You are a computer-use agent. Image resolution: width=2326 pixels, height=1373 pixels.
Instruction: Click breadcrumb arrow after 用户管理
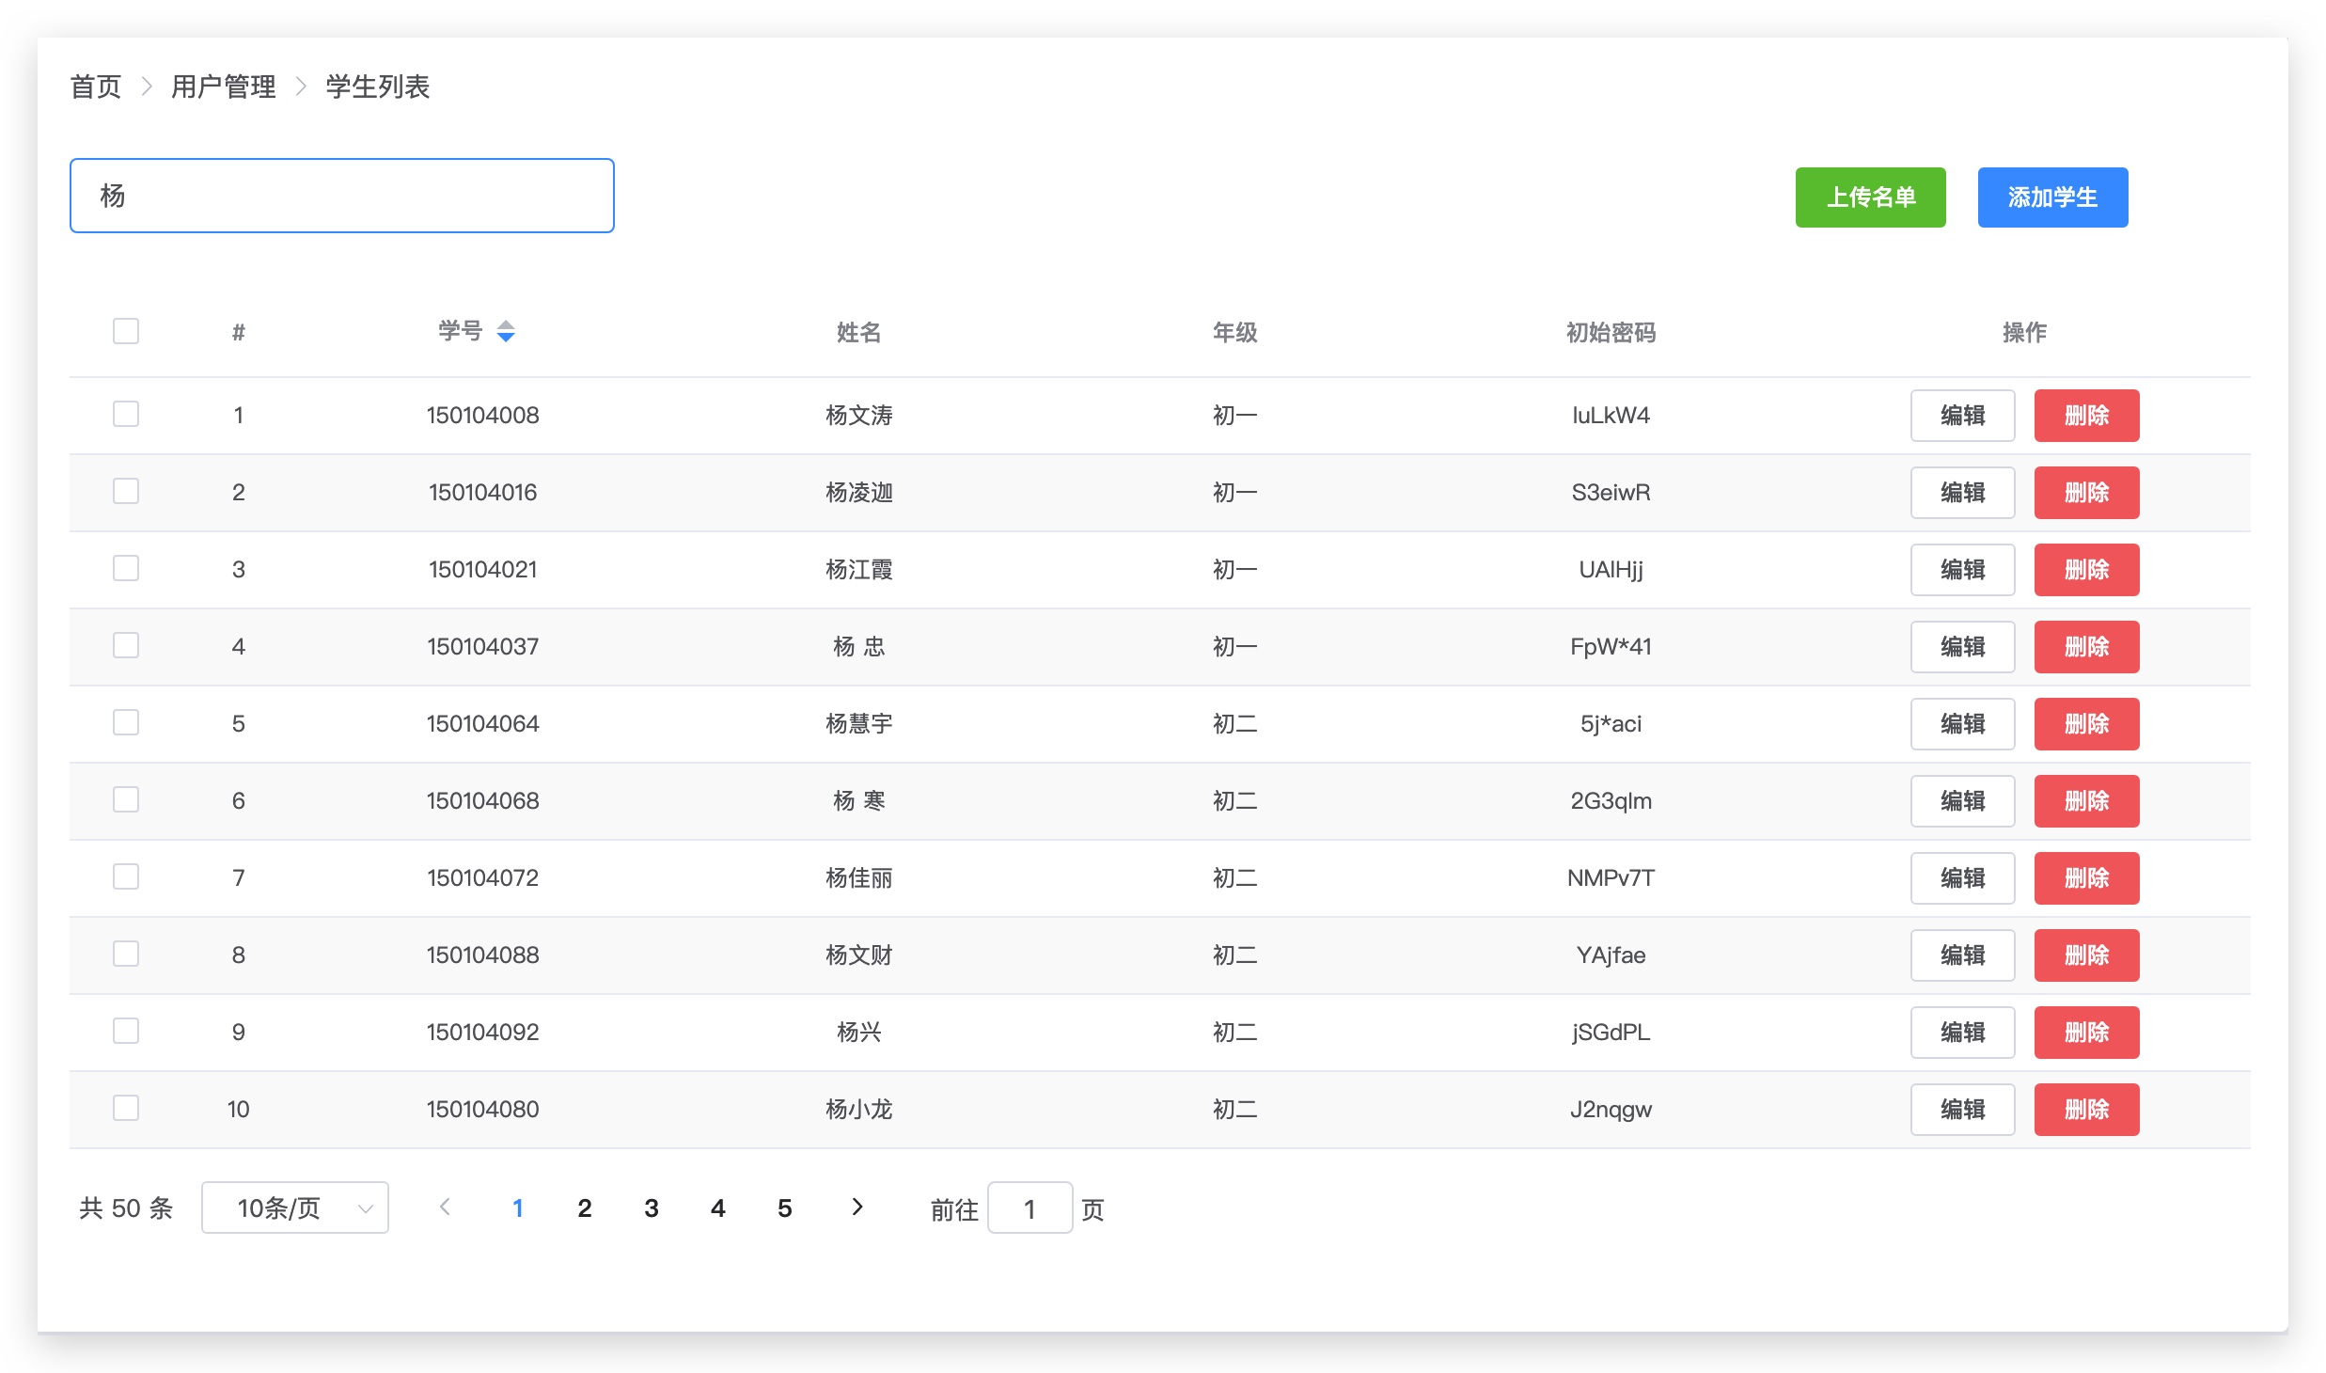tap(301, 87)
